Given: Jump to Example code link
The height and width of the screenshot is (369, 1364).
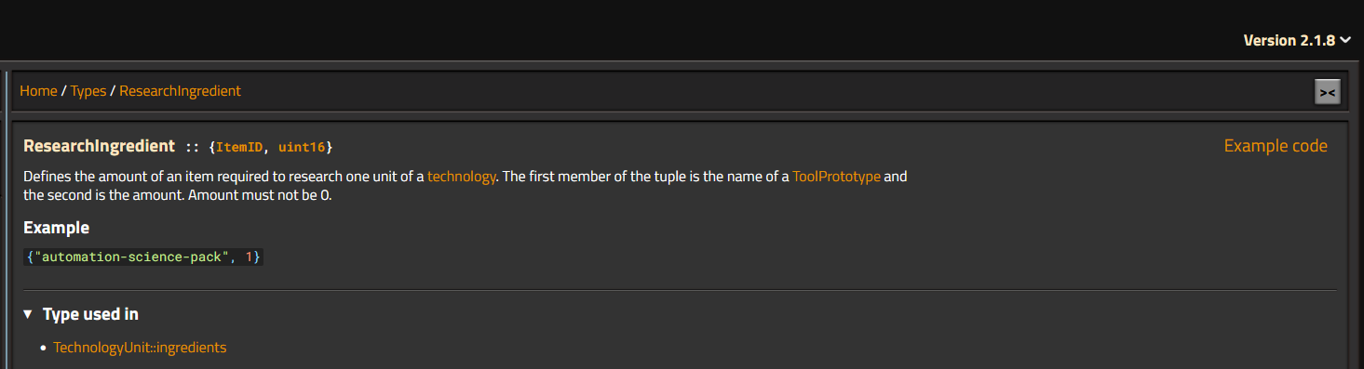Looking at the screenshot, I should click(x=1276, y=146).
